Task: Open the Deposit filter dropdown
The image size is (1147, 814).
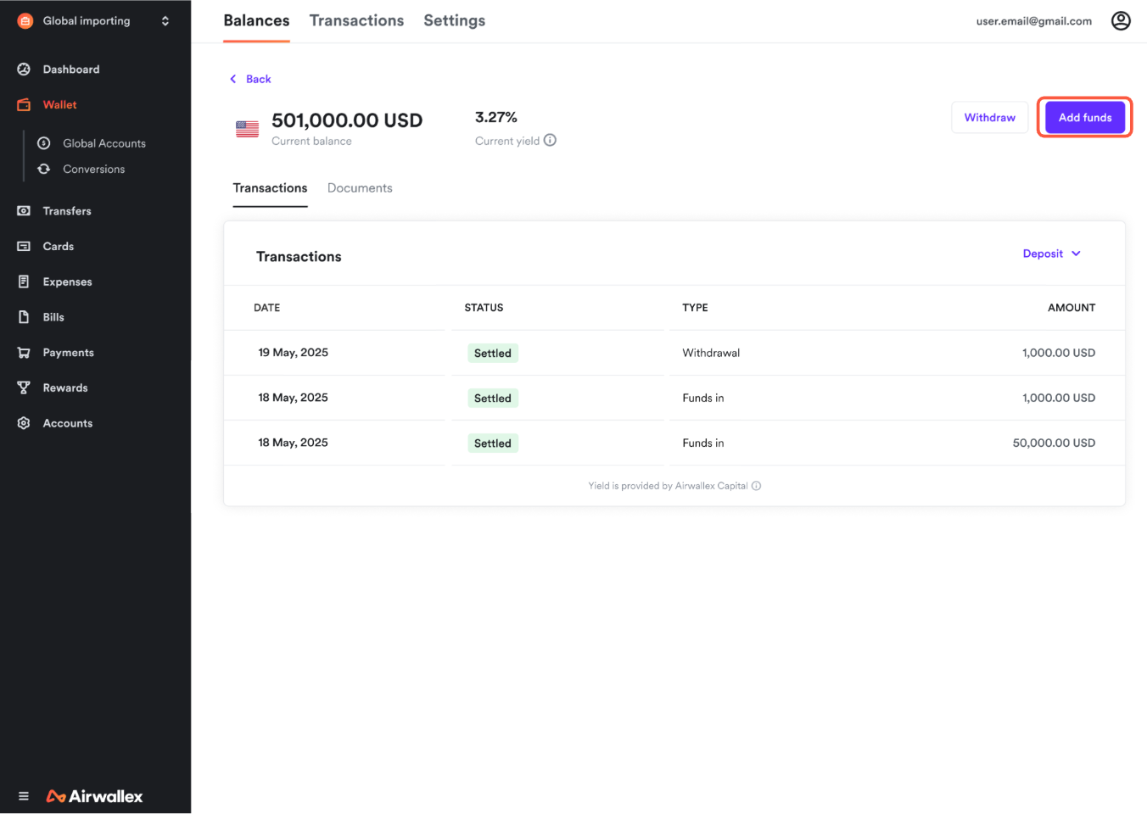Action: [x=1051, y=254]
